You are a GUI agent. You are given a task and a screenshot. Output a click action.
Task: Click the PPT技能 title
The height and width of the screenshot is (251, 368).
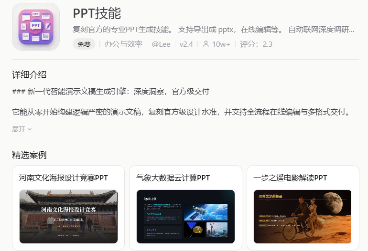(97, 13)
